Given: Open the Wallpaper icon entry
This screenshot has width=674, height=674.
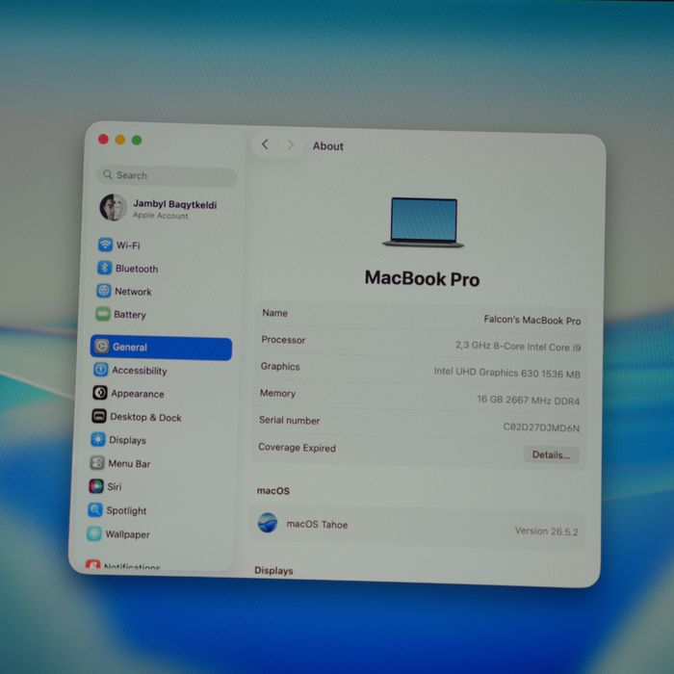Looking at the screenshot, I should [94, 533].
